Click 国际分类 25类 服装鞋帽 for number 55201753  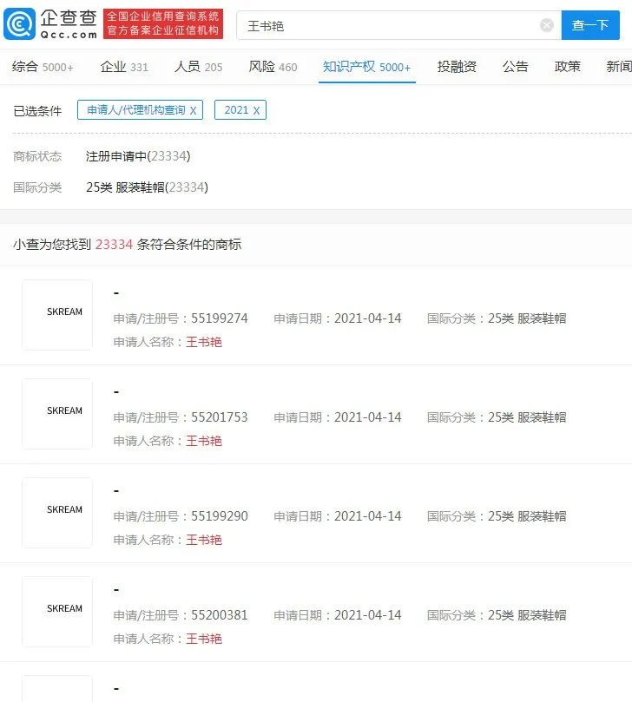497,417
